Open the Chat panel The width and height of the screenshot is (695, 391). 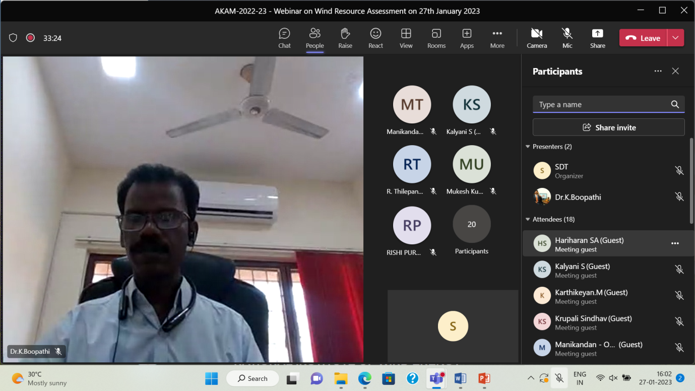click(284, 38)
